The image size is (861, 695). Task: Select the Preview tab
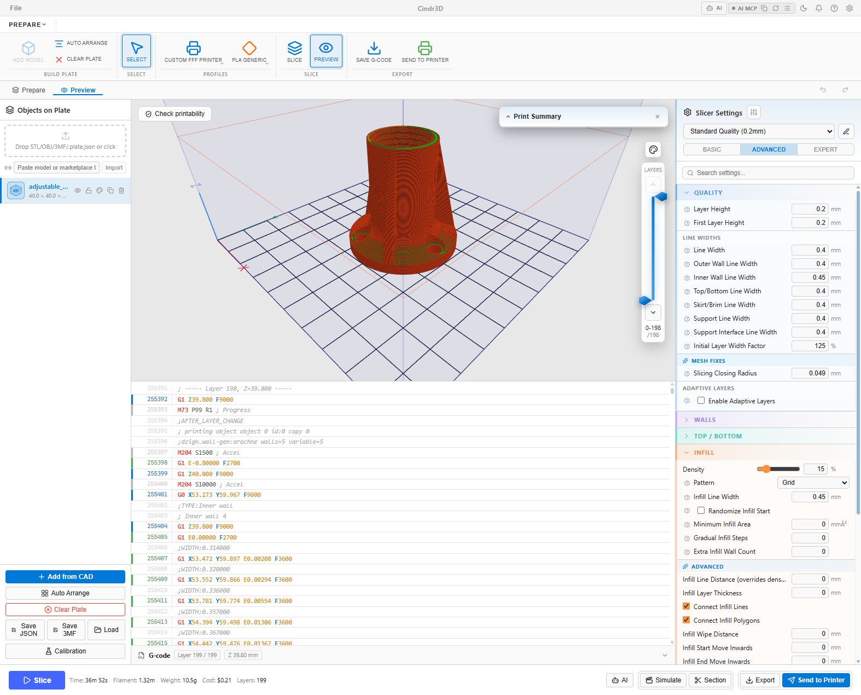click(78, 90)
